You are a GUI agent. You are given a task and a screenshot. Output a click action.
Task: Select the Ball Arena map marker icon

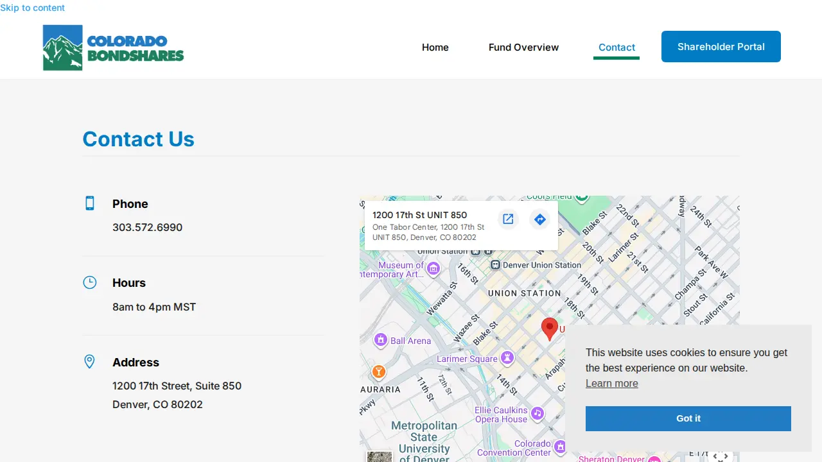click(381, 339)
